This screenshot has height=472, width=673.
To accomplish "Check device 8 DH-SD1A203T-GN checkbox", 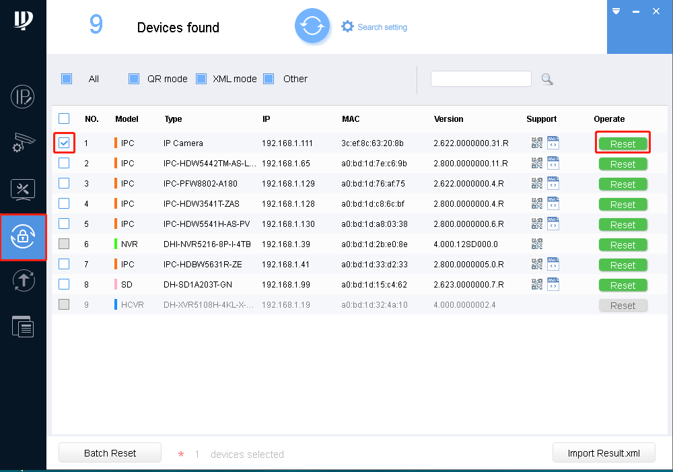I will 64,284.
